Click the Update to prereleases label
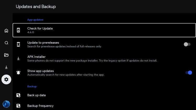The image size is (196, 110). (x=43, y=42)
